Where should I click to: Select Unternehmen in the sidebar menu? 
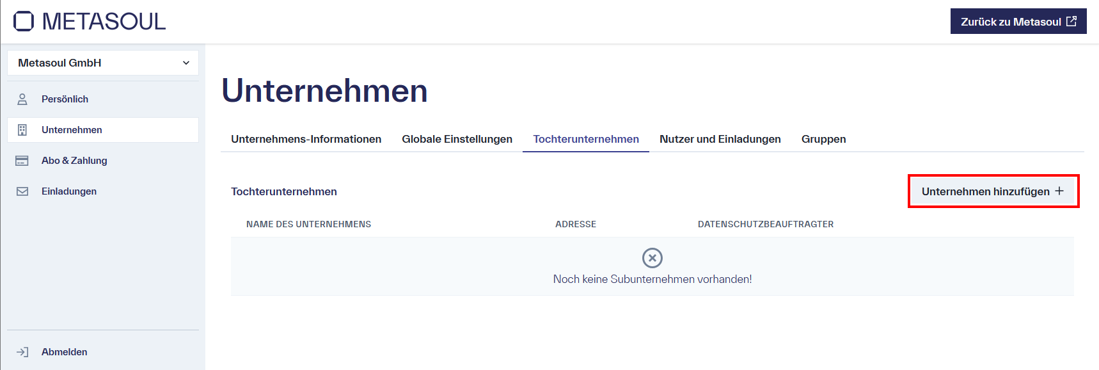point(103,130)
